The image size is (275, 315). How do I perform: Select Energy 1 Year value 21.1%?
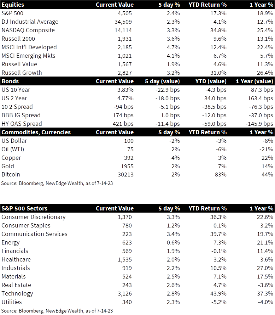click(265, 242)
